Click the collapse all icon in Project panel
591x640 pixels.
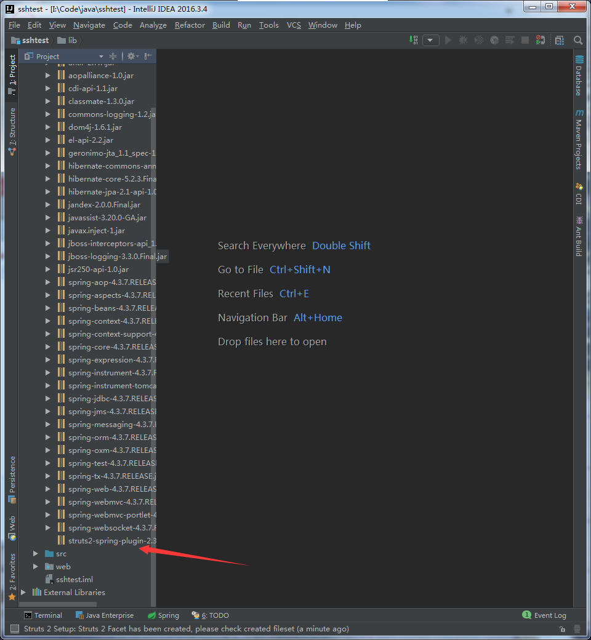tap(113, 56)
